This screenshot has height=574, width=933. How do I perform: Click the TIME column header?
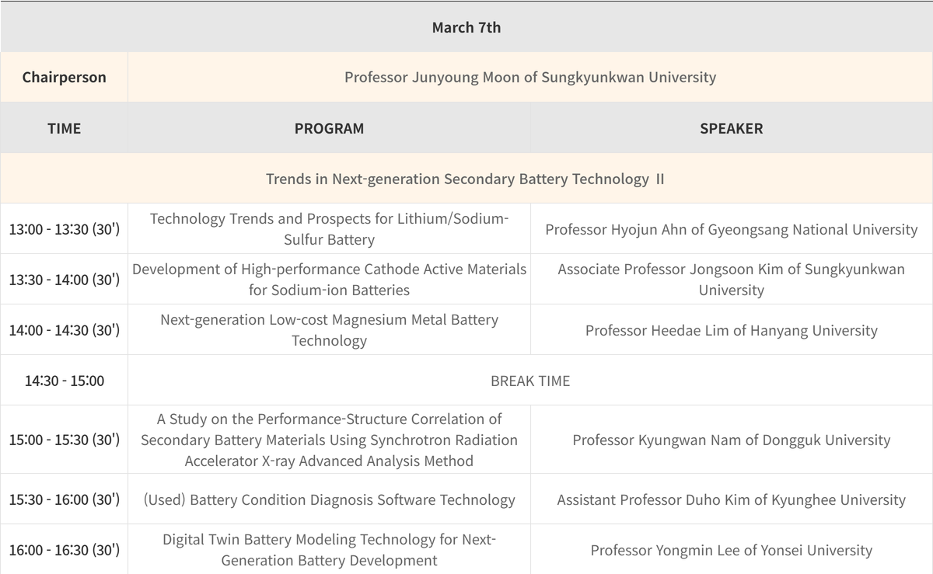[64, 128]
